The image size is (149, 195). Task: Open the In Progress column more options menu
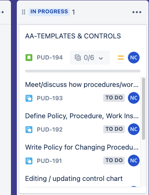[137, 12]
